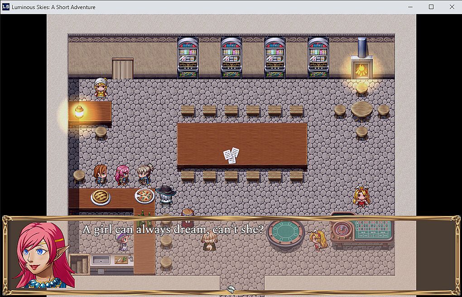
Task: Click the LS application icon in title bar
Action: (5, 7)
